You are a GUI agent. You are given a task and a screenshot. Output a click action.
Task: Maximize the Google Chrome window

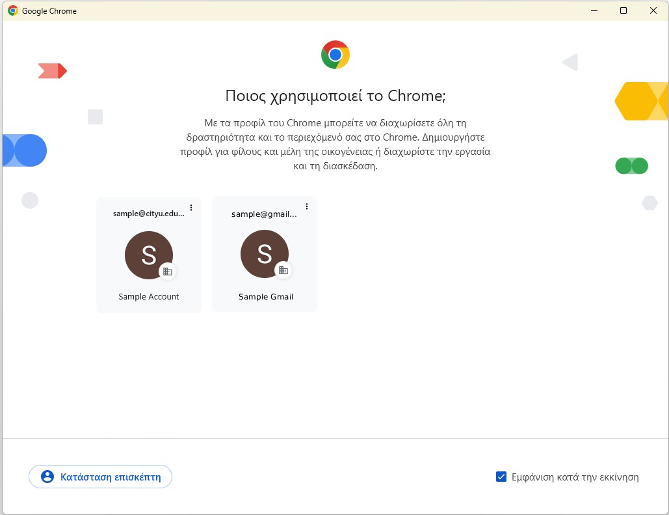click(623, 10)
